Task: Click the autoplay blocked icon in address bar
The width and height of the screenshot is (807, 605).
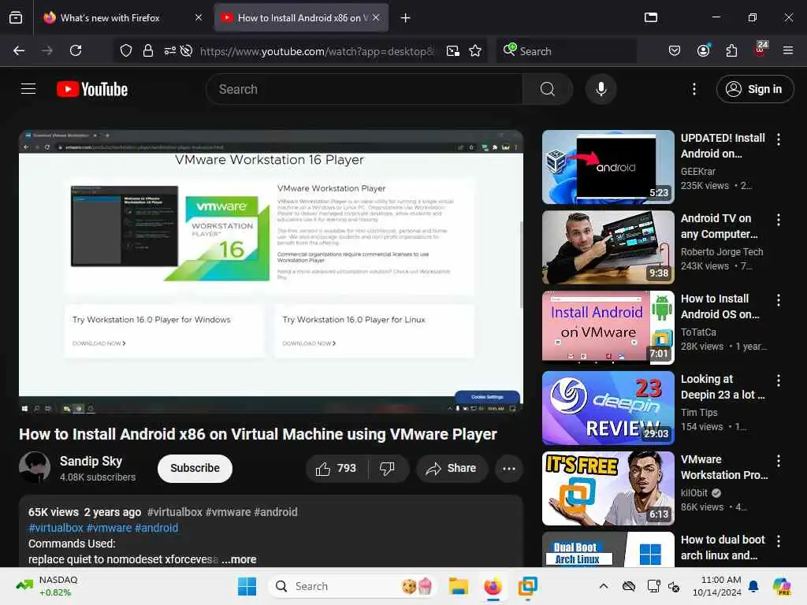Action: pos(186,50)
